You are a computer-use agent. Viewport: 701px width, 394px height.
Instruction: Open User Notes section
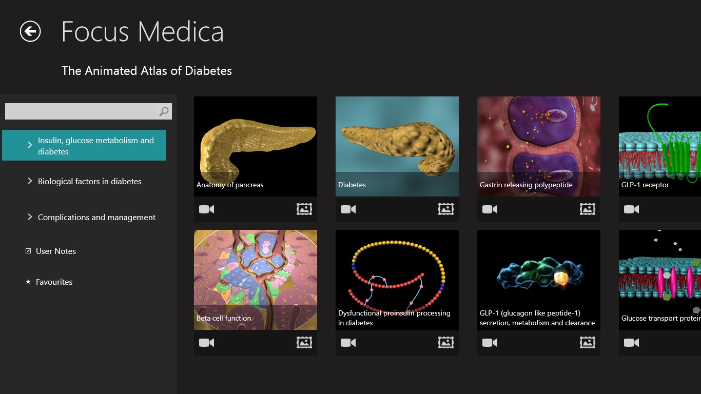coord(55,251)
